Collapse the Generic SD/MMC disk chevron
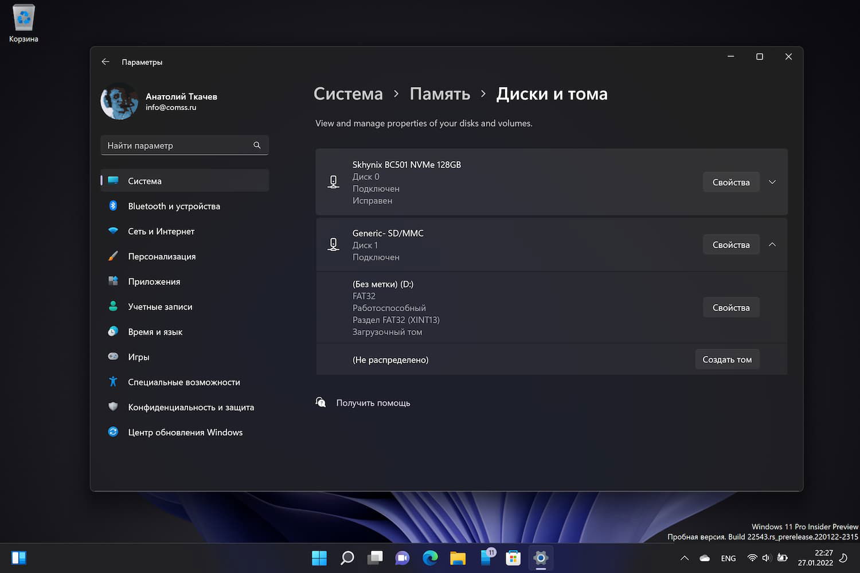Viewport: 860px width, 573px height. (772, 245)
